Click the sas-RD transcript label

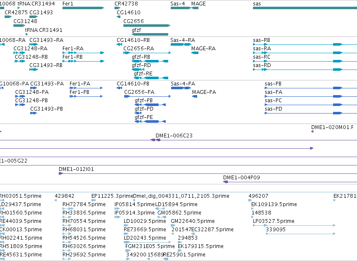click(262, 65)
